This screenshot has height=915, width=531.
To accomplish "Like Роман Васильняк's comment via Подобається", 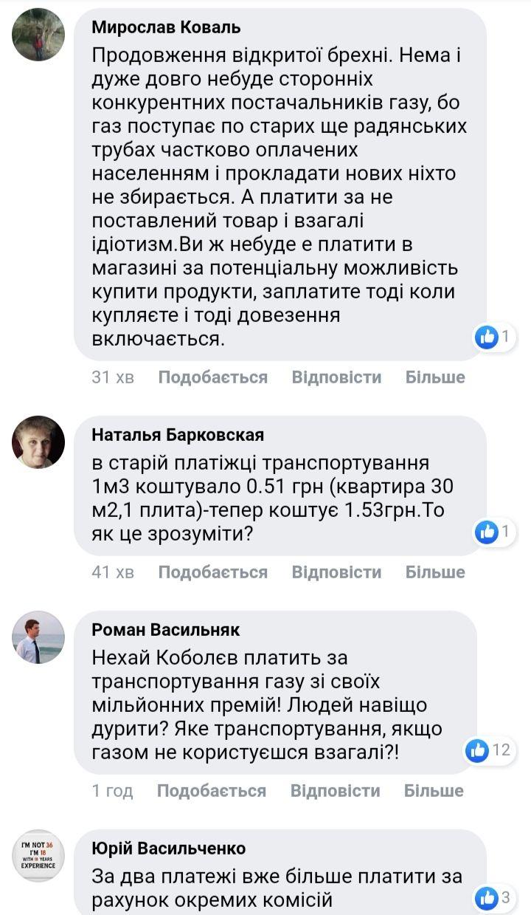I will (211, 791).
